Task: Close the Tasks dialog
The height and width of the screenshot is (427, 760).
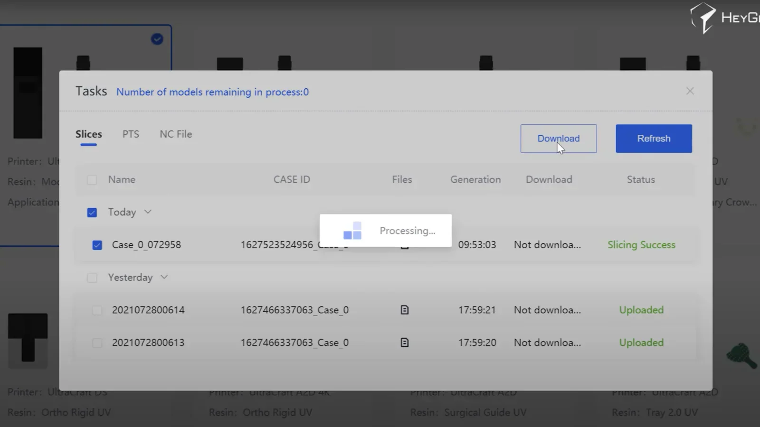Action: (690, 91)
